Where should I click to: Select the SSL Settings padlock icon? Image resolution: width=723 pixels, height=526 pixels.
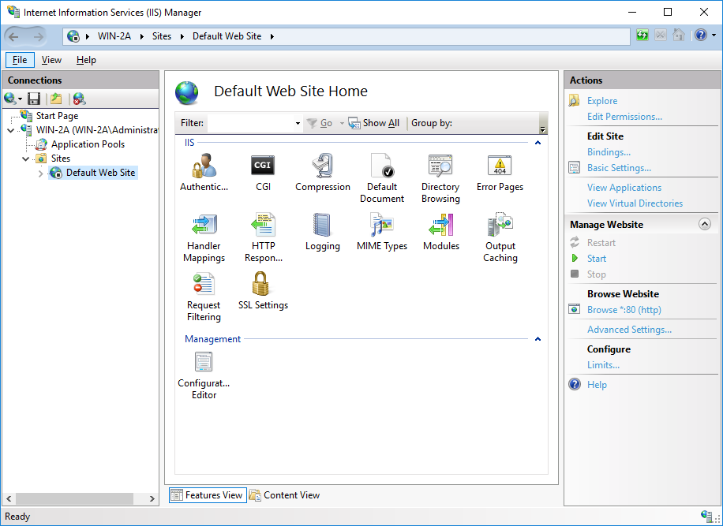(263, 285)
